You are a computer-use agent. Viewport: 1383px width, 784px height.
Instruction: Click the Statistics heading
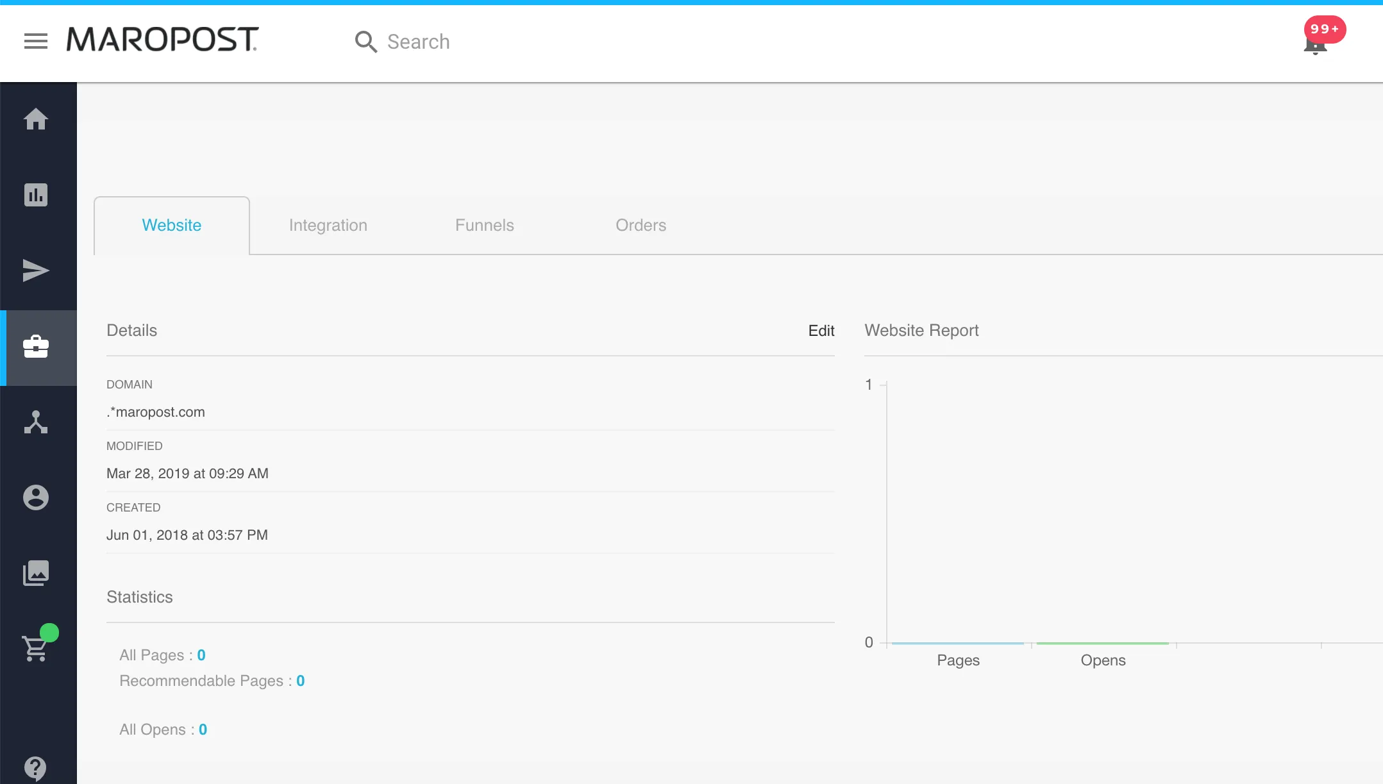pos(140,597)
